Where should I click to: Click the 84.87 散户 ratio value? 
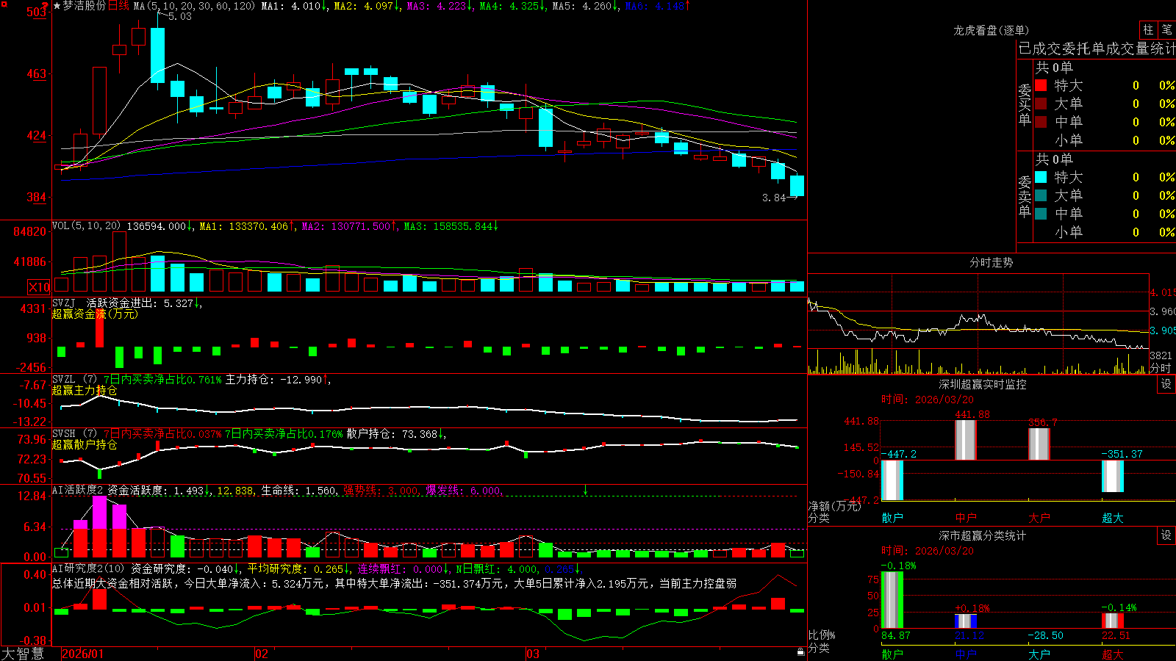[896, 636]
